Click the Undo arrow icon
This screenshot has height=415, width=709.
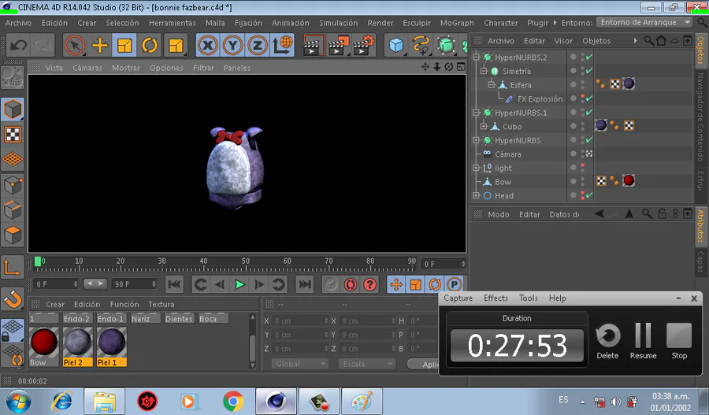coord(18,45)
